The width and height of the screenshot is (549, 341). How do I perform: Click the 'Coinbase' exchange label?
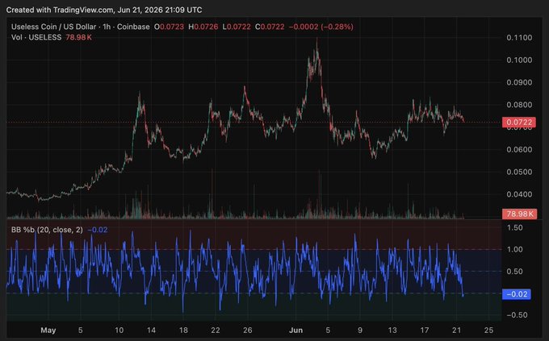click(133, 27)
